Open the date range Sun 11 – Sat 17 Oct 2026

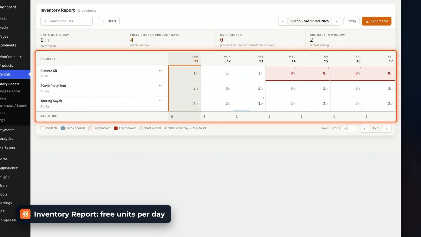click(309, 21)
